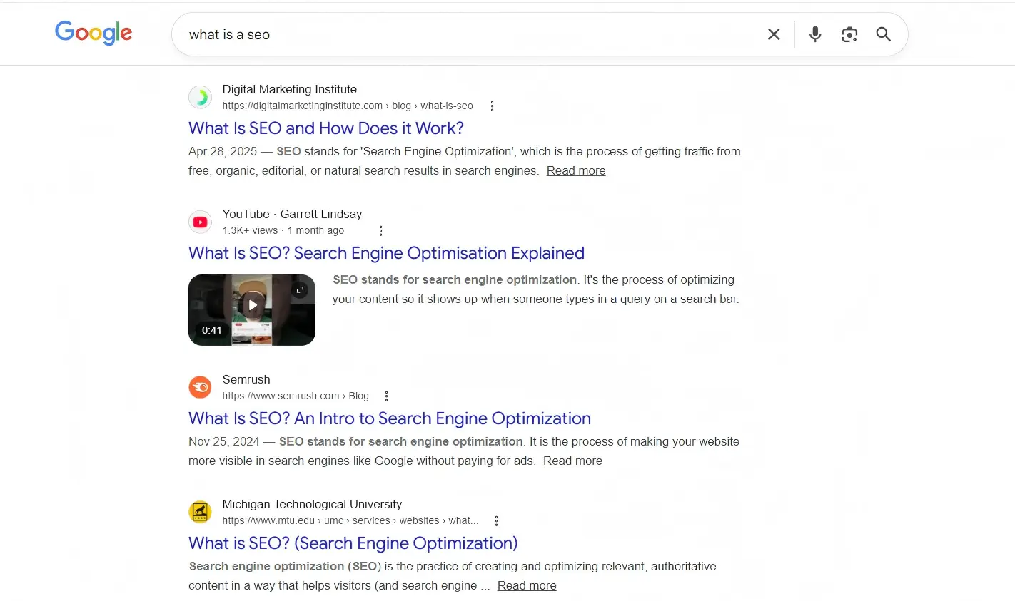The height and width of the screenshot is (601, 1015).
Task: Click 'Digital Marketing Institute' site name
Action: (x=290, y=89)
